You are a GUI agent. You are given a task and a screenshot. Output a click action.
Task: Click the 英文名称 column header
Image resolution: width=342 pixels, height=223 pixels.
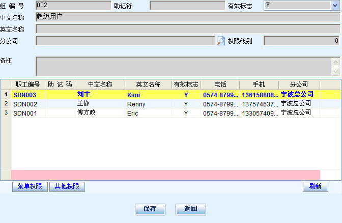[148, 85]
